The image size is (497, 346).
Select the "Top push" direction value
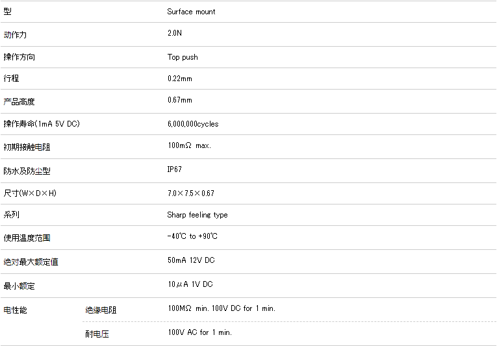click(x=183, y=57)
